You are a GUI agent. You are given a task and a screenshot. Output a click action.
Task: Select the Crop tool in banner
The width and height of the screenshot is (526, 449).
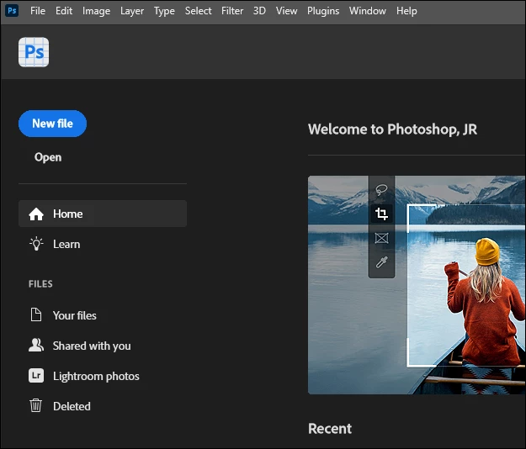click(381, 214)
